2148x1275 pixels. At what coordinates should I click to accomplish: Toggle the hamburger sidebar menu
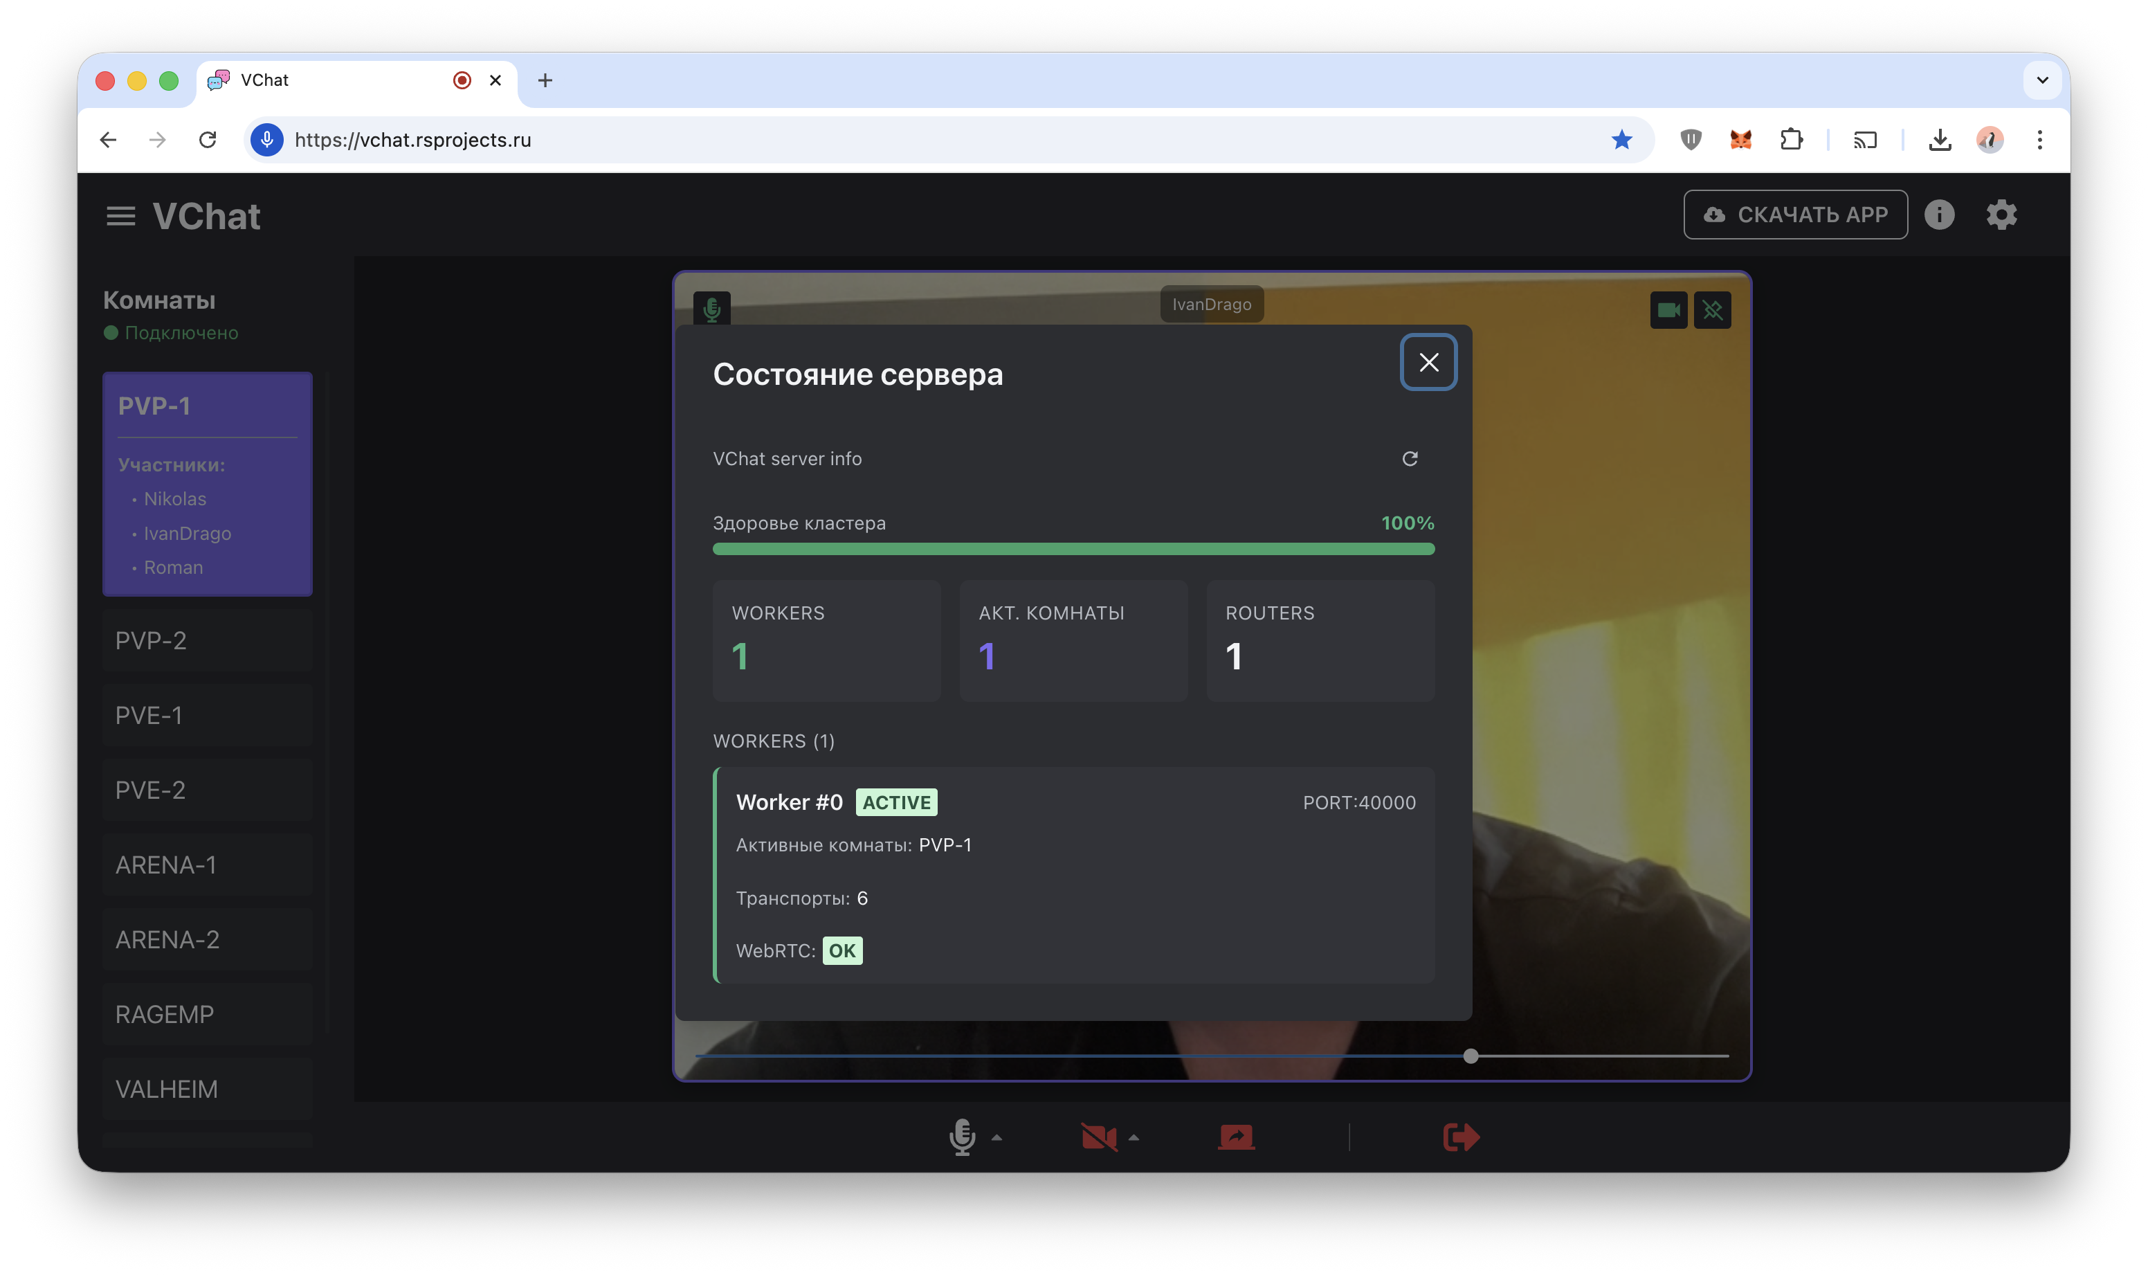(120, 217)
